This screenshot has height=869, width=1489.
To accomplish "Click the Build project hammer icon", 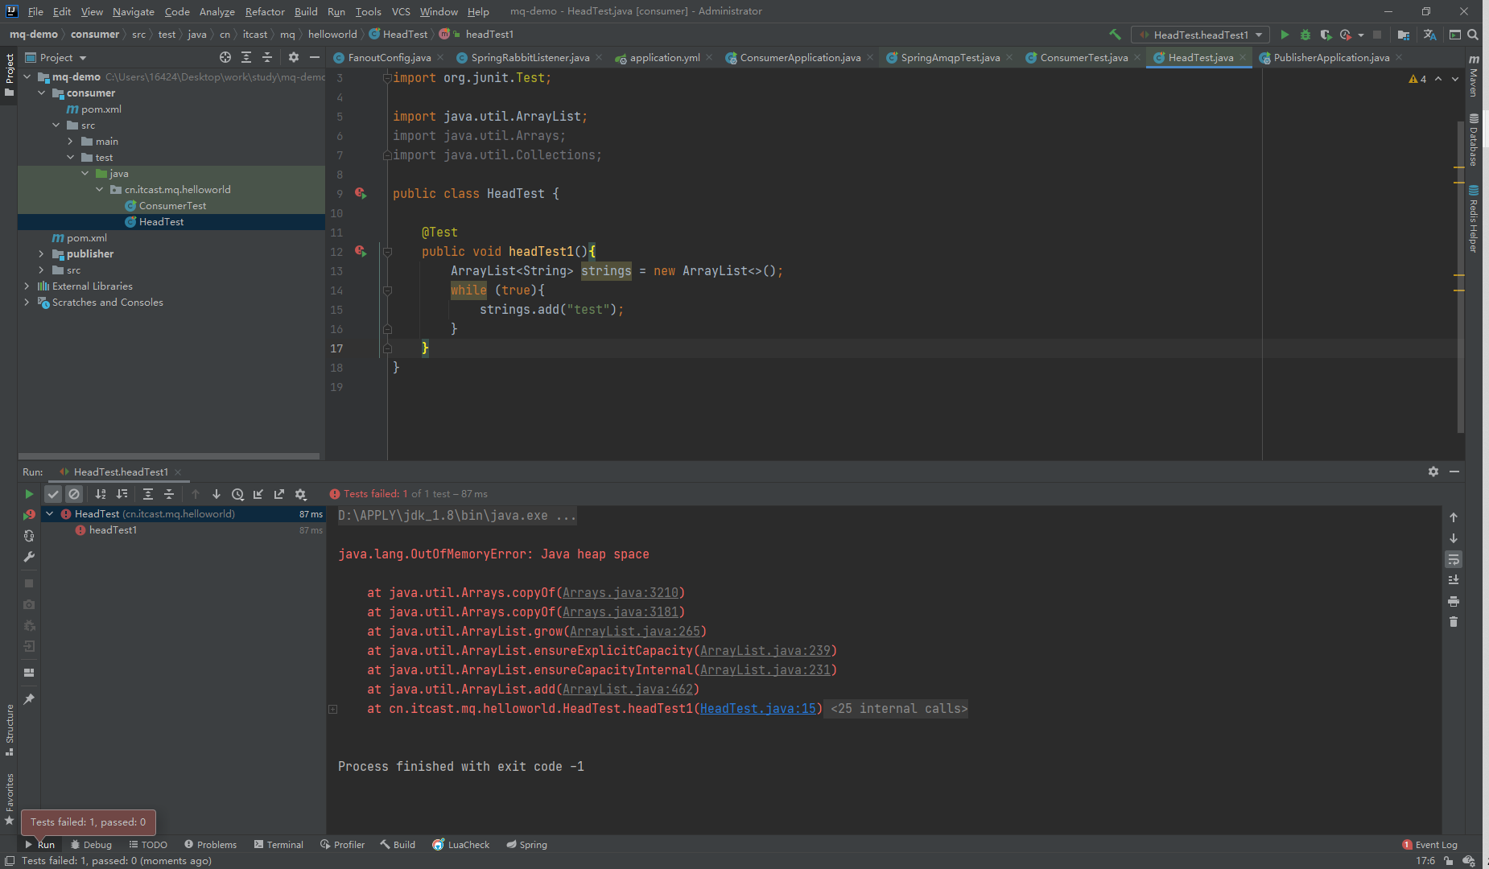I will point(1115,35).
